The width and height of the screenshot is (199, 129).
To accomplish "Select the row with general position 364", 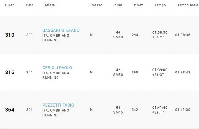I will (x=10, y=110).
